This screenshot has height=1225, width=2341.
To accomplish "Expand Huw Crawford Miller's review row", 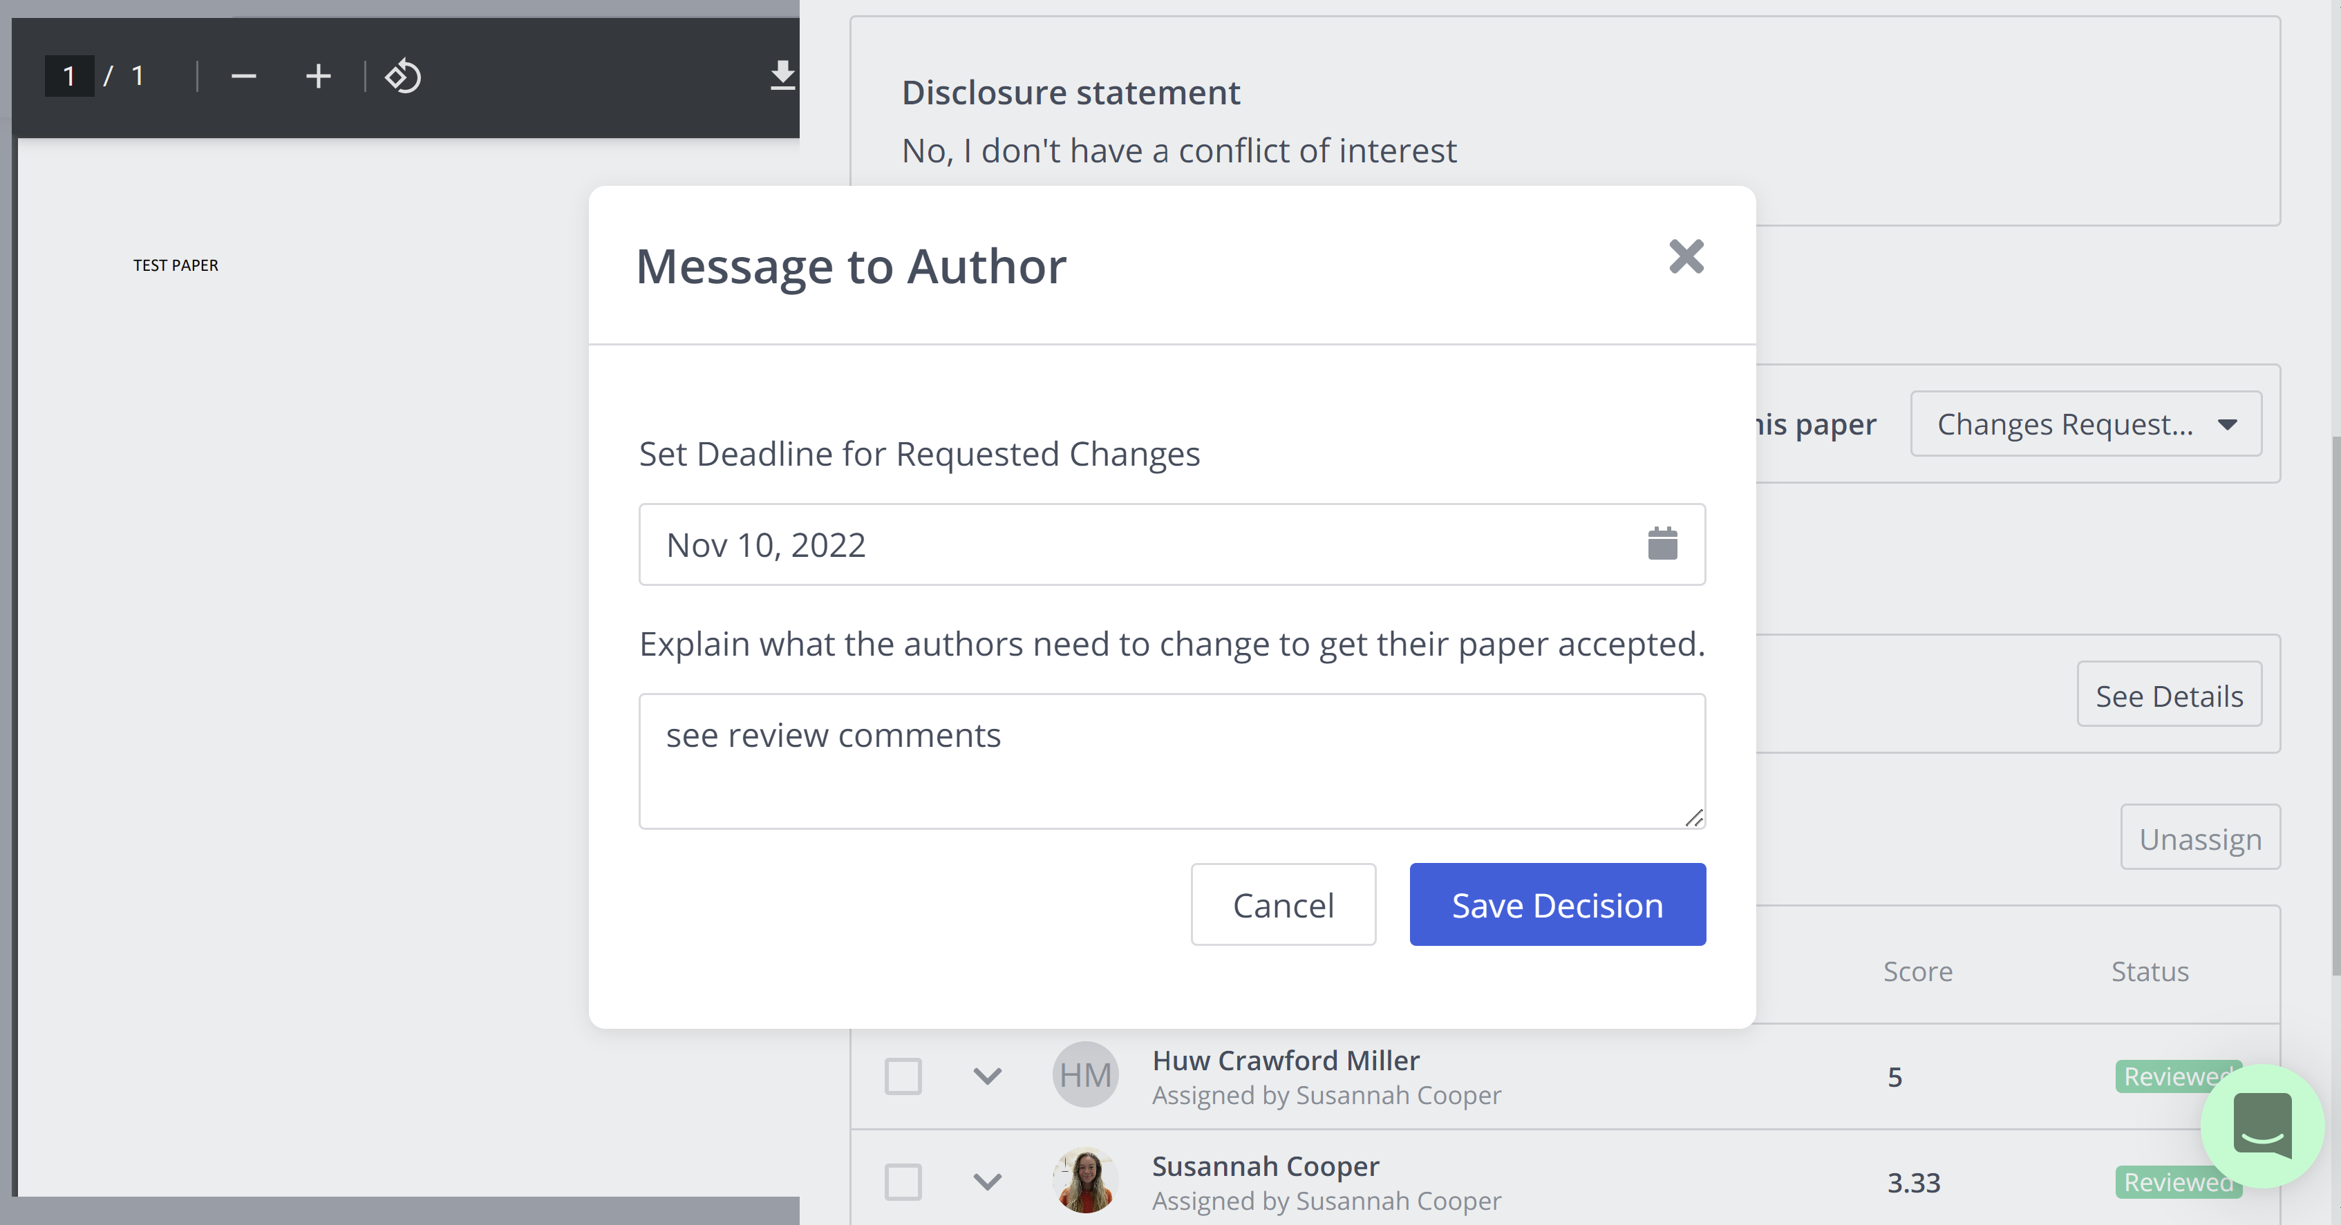I will point(987,1076).
